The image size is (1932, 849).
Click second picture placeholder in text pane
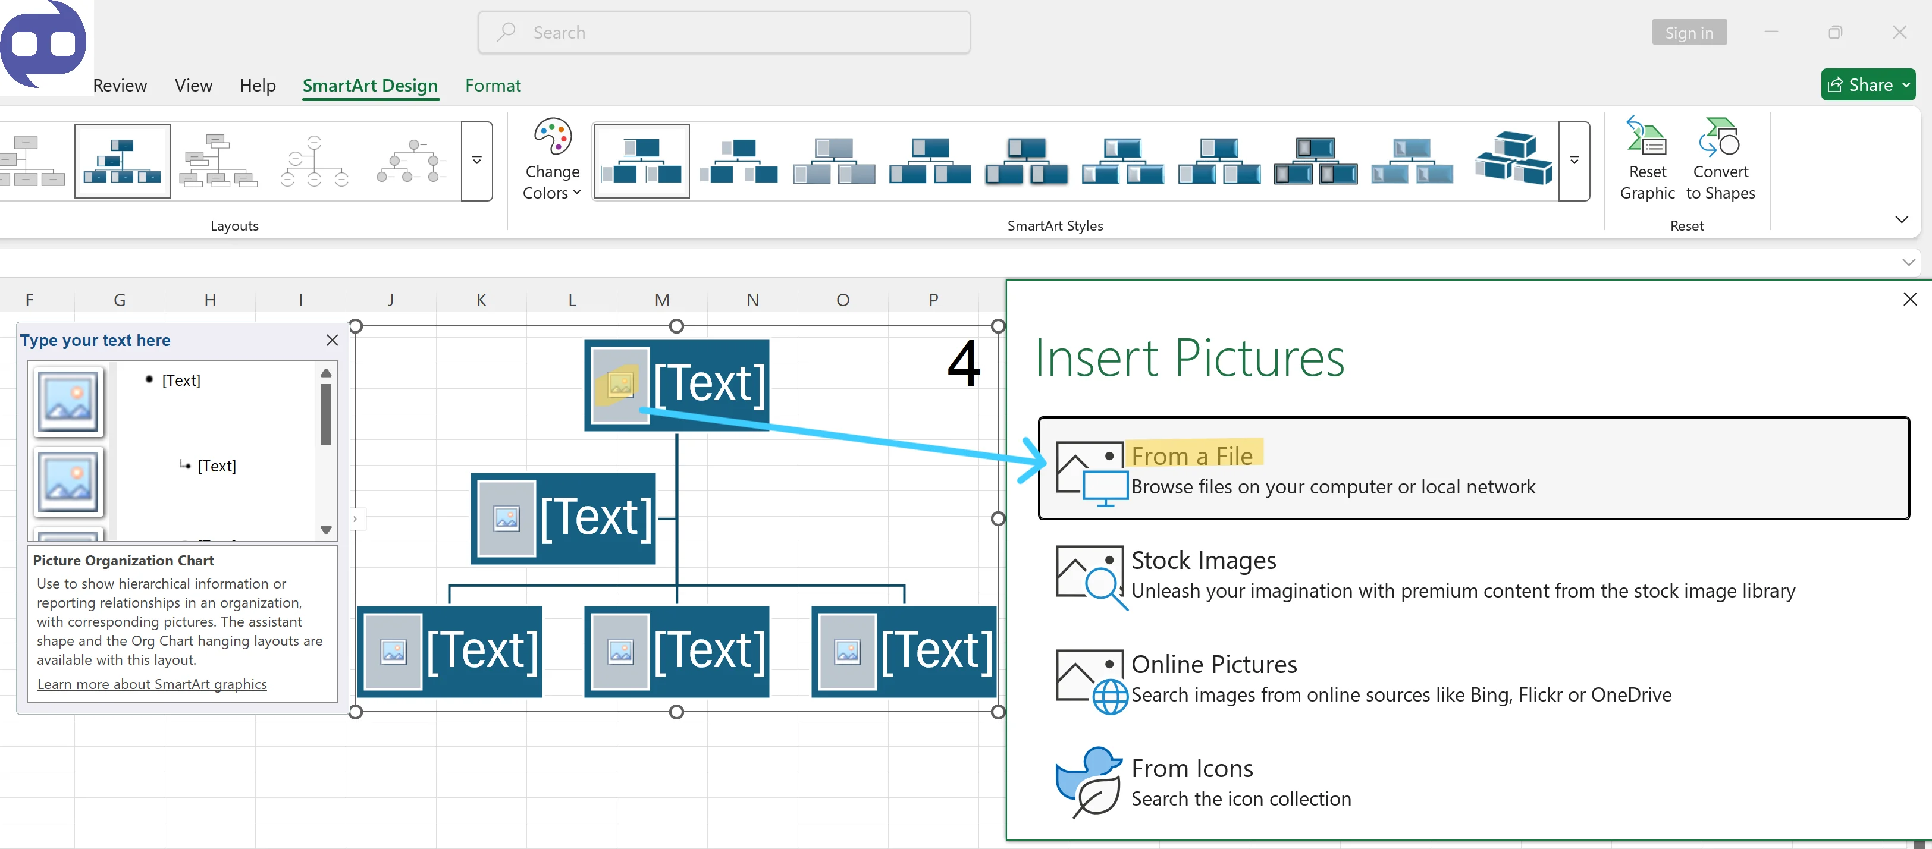coord(68,483)
